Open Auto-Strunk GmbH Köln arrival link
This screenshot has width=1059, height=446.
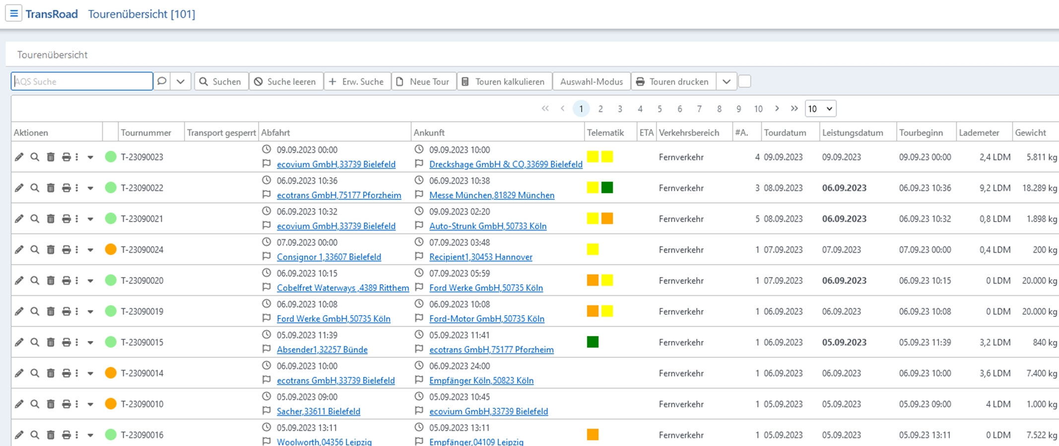coord(488,225)
